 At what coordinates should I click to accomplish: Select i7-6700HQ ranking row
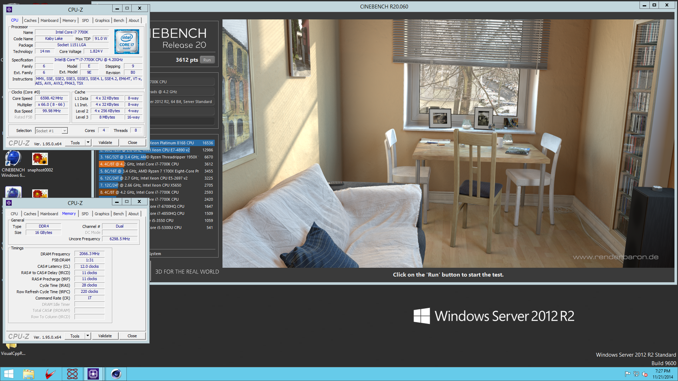pos(182,206)
